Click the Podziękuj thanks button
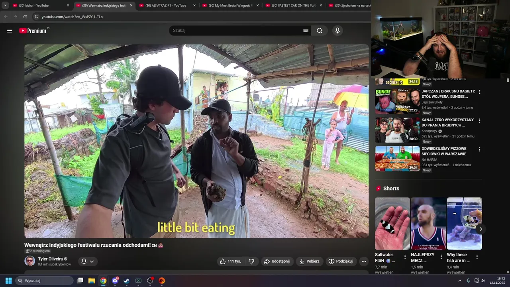 341,261
